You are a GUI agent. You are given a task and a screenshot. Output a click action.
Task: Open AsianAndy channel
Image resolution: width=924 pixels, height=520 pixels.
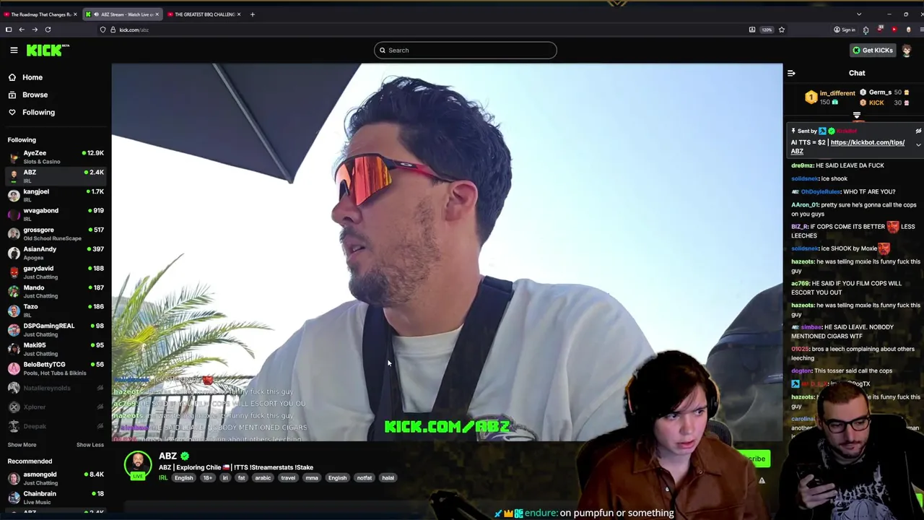coord(56,253)
